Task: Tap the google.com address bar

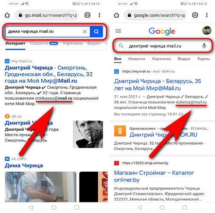Action: (x=155, y=15)
